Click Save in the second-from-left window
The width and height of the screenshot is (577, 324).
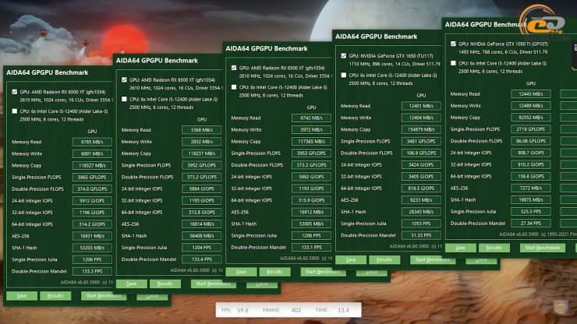point(131,284)
